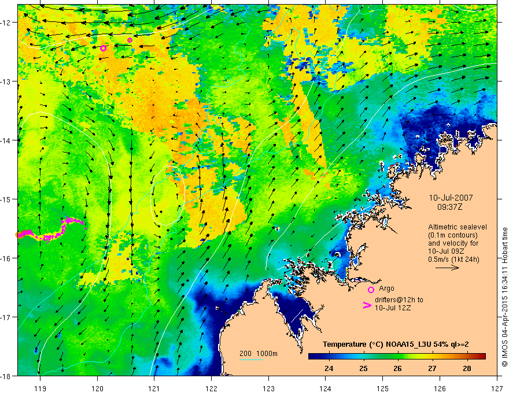
Task: Click the 'drifters@12h to' legend text
Action: pyautogui.click(x=399, y=299)
